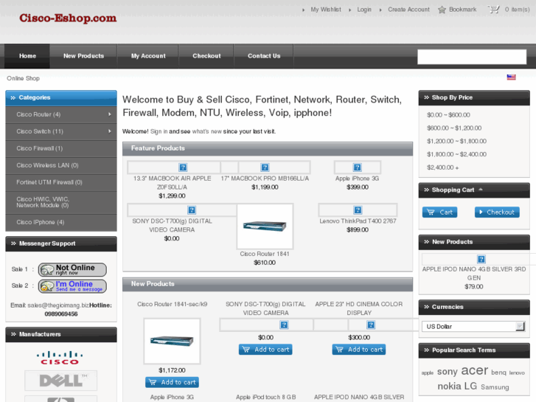This screenshot has height=402, width=536.
Task: Open 17" MacBook Pro placeholder image
Action: (265, 167)
